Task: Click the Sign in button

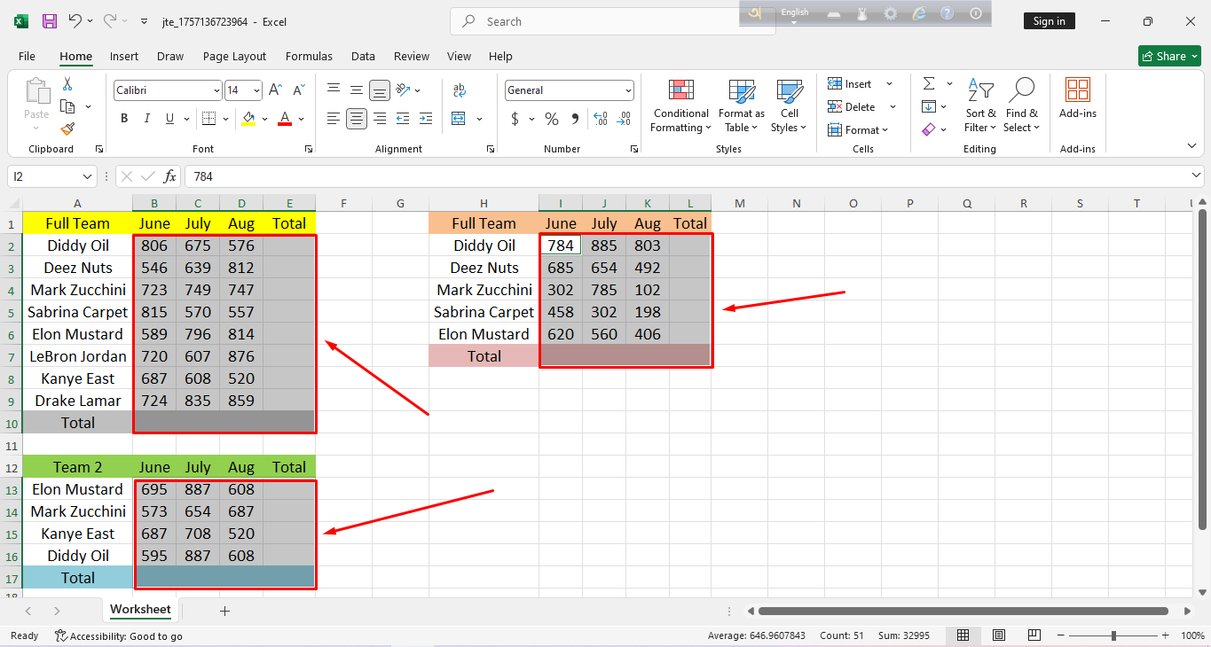Action: point(1049,21)
